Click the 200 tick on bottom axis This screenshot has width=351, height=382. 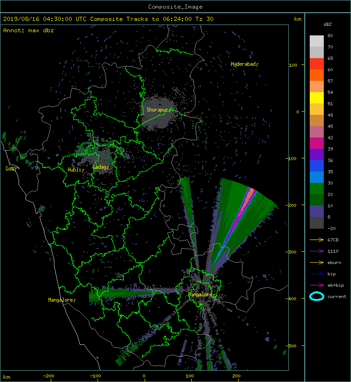point(236,376)
